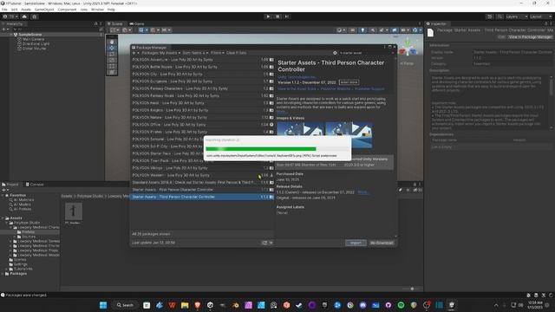Click the Publisher Website link

coord(336,88)
